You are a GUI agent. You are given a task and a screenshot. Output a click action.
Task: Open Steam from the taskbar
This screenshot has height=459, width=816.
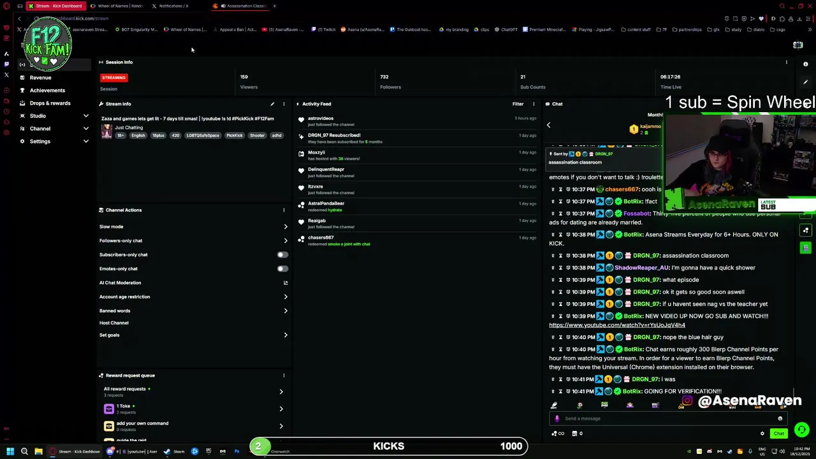click(x=175, y=451)
